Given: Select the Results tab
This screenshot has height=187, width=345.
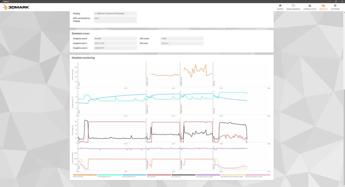Looking at the screenshot, I should click(x=323, y=7).
